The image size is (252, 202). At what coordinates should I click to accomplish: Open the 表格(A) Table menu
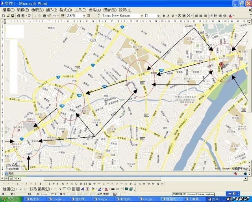point(95,10)
